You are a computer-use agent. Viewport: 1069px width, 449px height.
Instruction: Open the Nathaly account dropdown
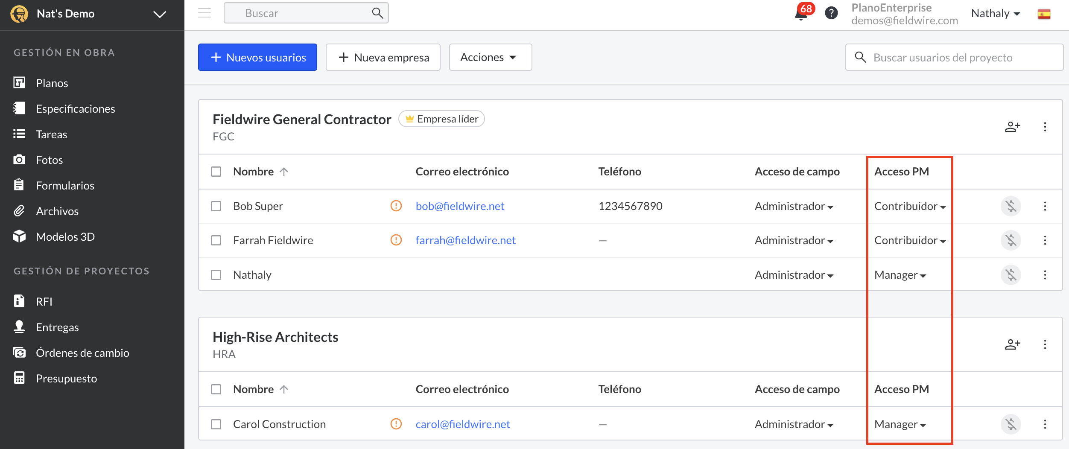coord(995,14)
